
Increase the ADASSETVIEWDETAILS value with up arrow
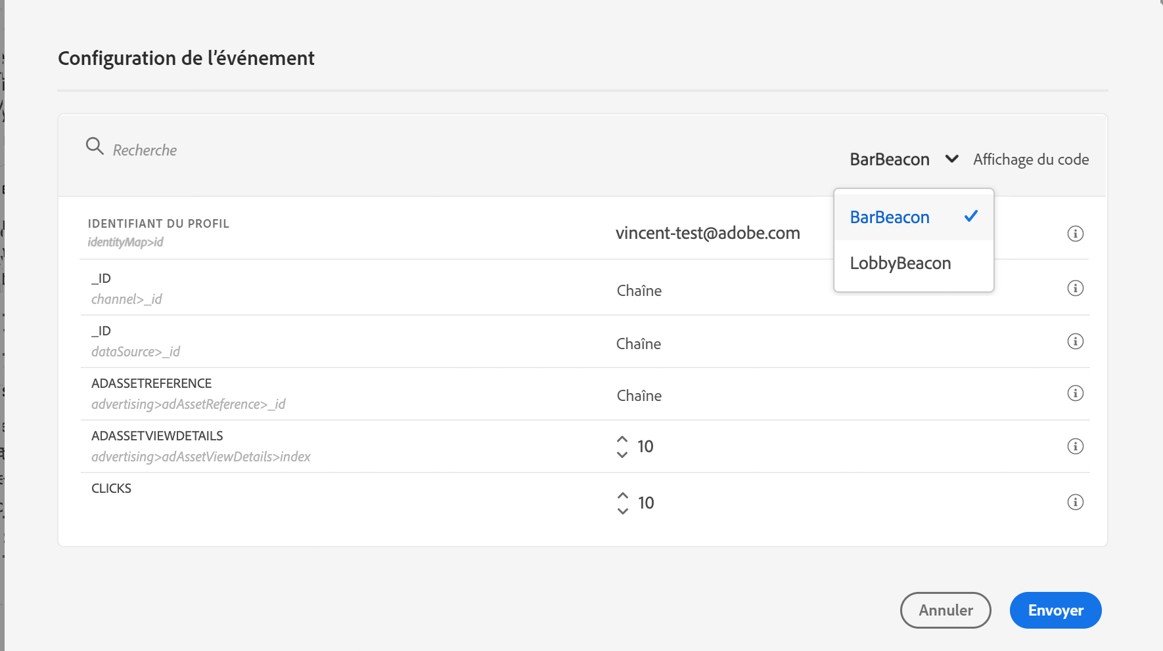pos(622,439)
